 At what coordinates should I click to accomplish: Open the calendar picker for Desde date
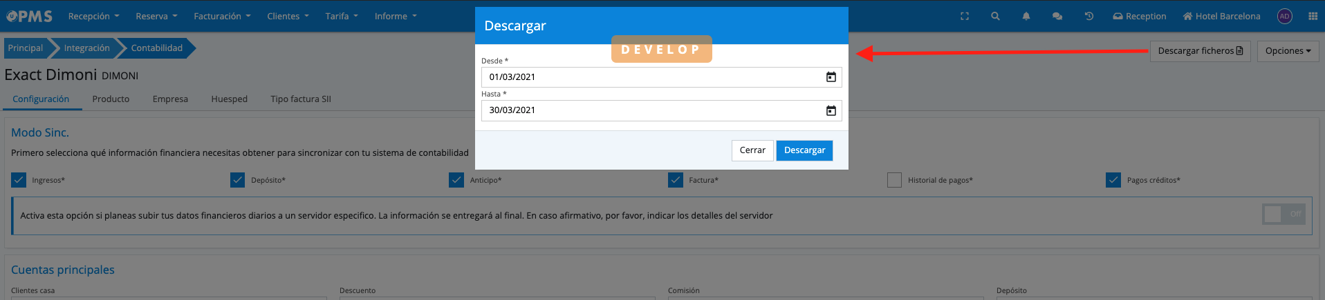point(831,77)
